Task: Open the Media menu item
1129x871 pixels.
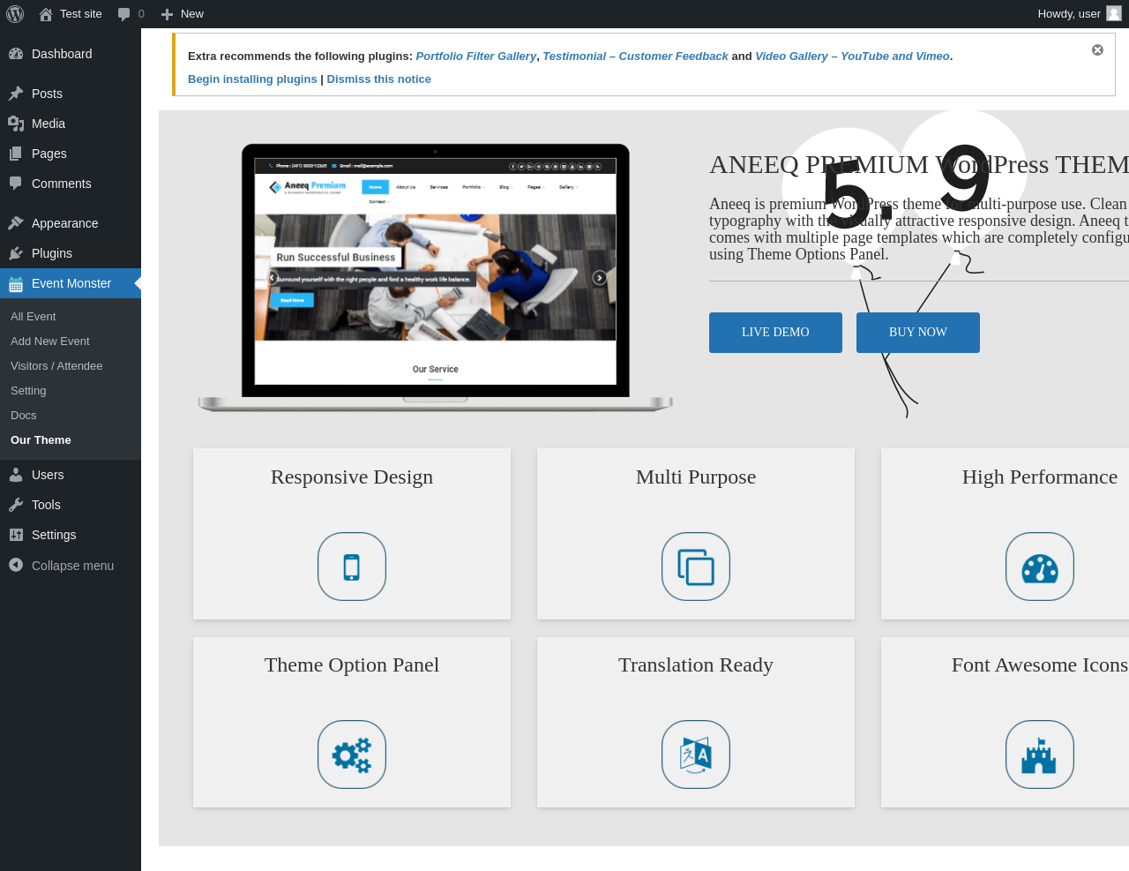Action: coord(71,124)
